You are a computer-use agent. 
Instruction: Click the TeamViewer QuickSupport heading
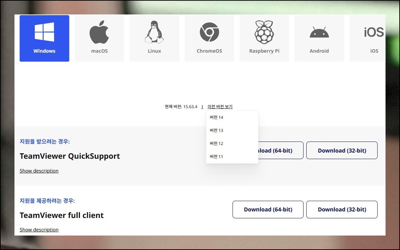pos(70,156)
